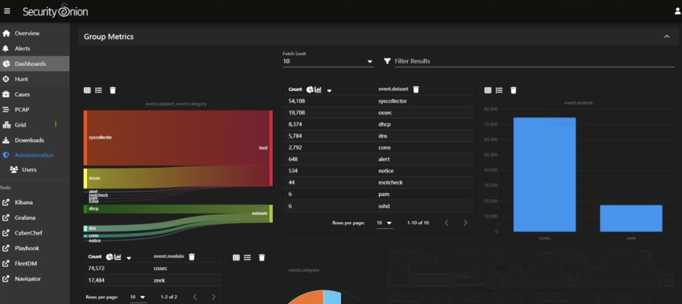Click the 19,708 count cell
Viewport: 682px width, 304px height.
click(297, 112)
